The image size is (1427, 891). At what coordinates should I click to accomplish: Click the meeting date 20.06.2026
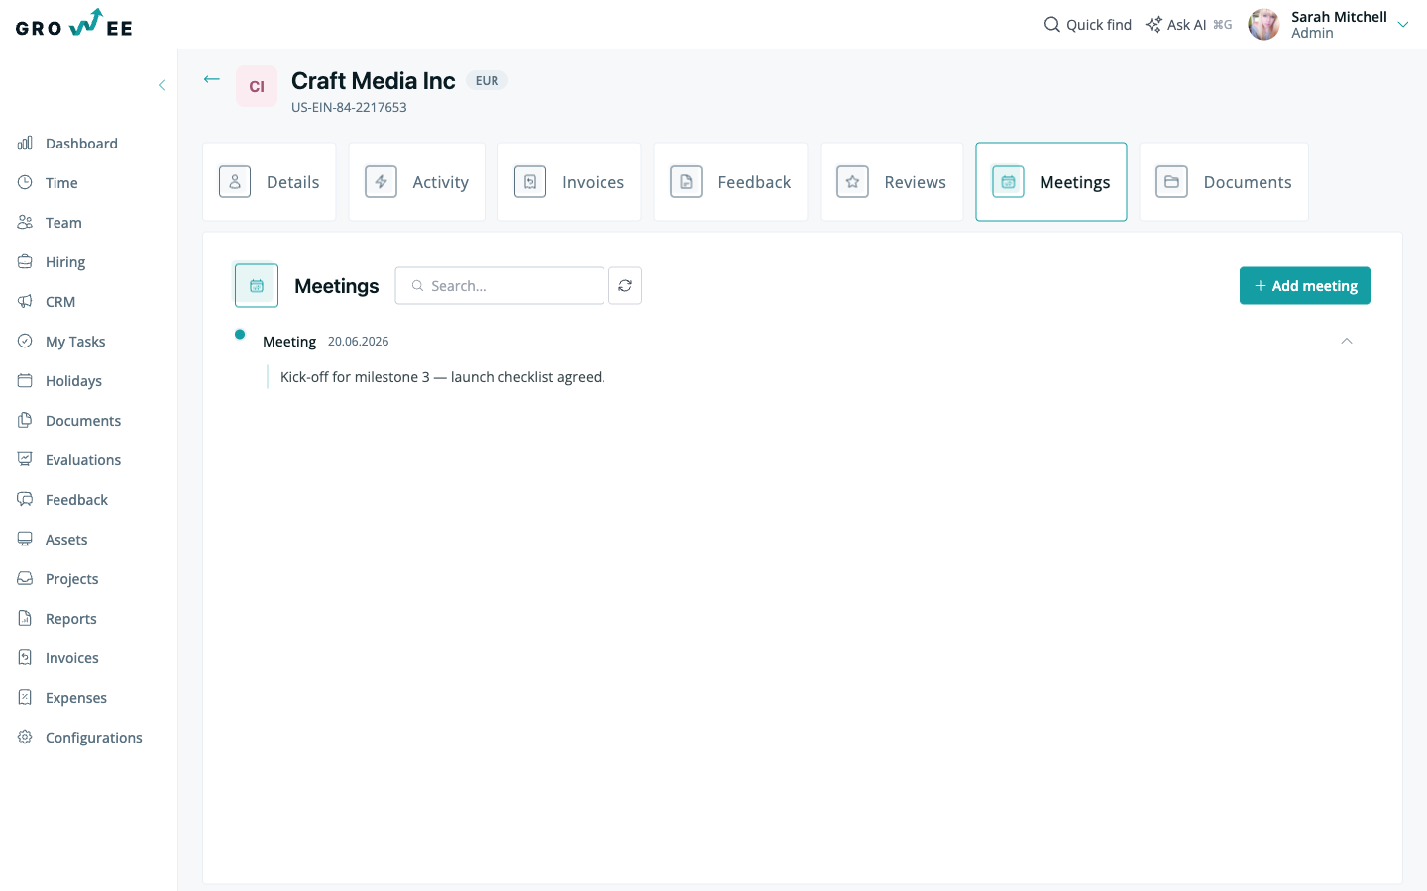[x=359, y=342]
